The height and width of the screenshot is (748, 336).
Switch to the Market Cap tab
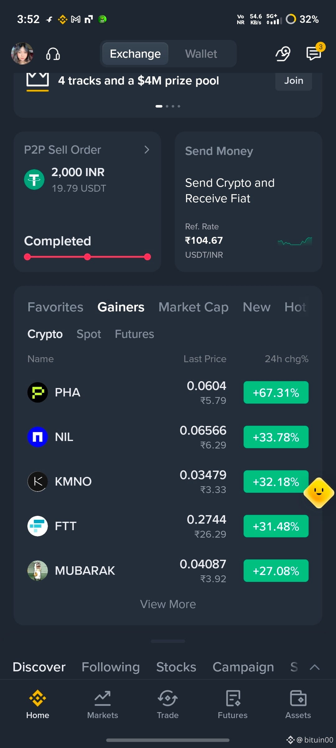(194, 307)
